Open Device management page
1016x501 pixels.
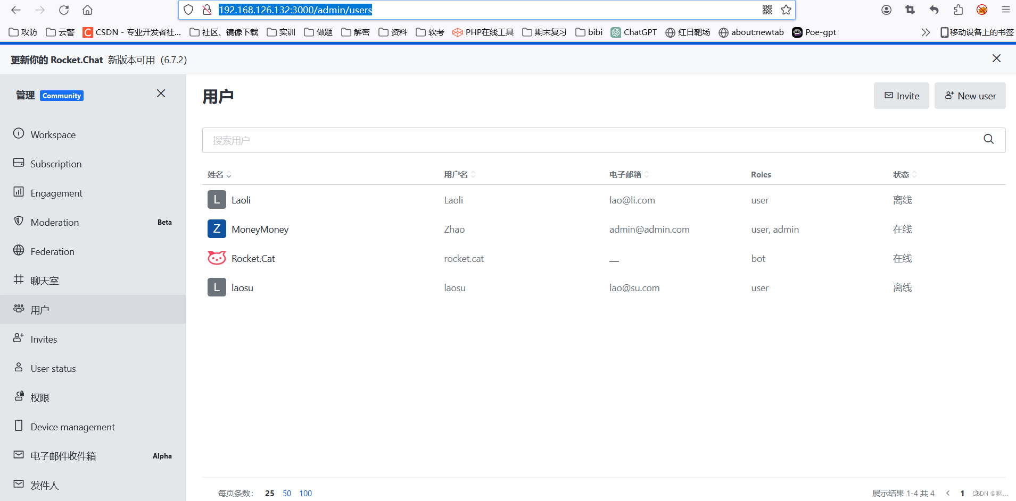tap(93, 427)
